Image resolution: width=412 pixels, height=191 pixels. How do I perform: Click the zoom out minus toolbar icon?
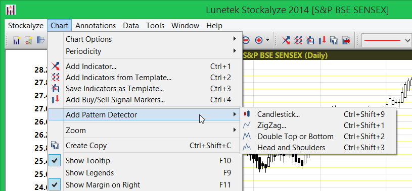(x=246, y=40)
